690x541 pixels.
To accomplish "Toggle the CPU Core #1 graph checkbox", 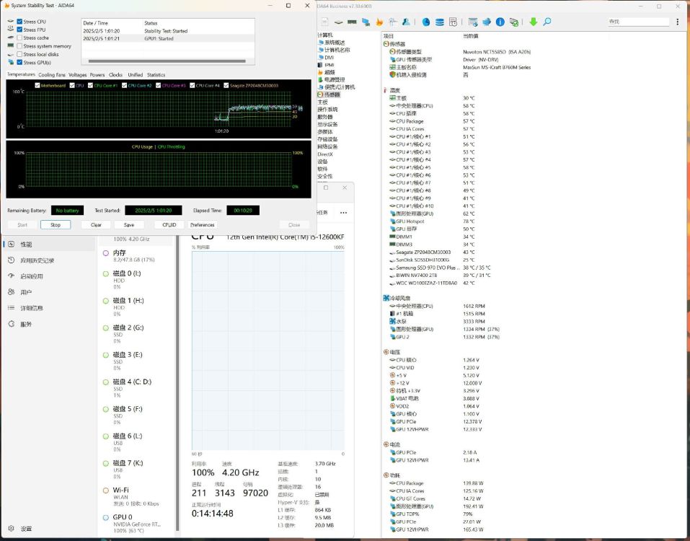I will pyautogui.click(x=90, y=85).
